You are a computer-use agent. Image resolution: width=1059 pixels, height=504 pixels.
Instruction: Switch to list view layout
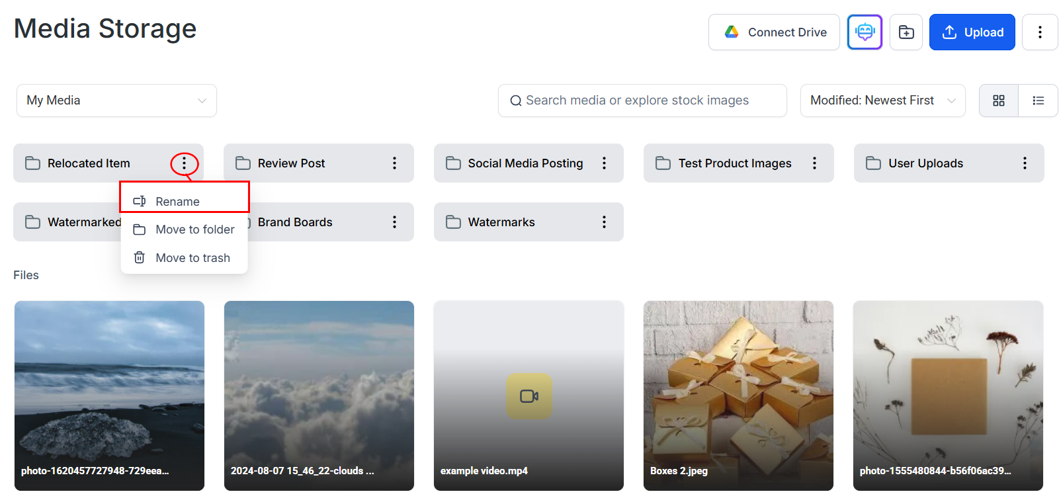(1038, 101)
